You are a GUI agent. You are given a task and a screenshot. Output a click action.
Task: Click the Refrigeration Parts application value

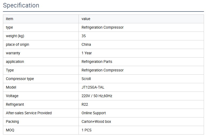(x=97, y=62)
